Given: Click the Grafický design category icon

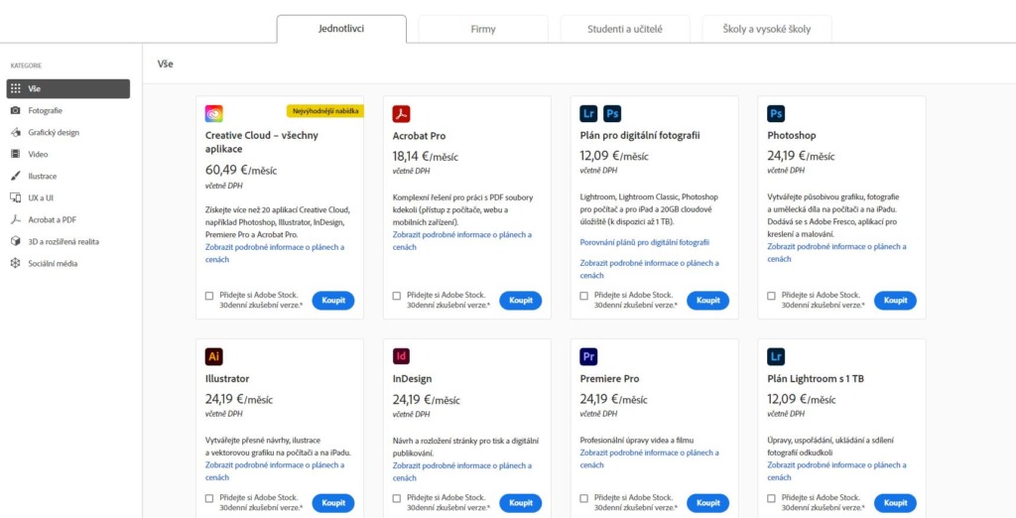Looking at the screenshot, I should point(16,132).
